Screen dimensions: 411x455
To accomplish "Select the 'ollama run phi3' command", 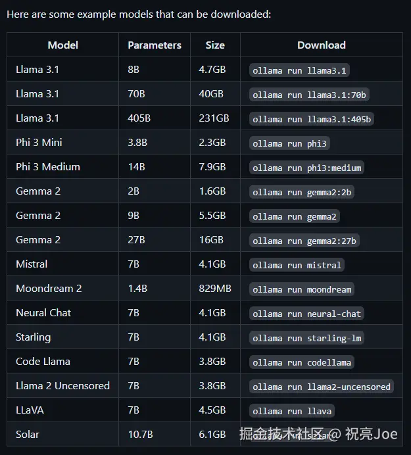I will pos(289,143).
